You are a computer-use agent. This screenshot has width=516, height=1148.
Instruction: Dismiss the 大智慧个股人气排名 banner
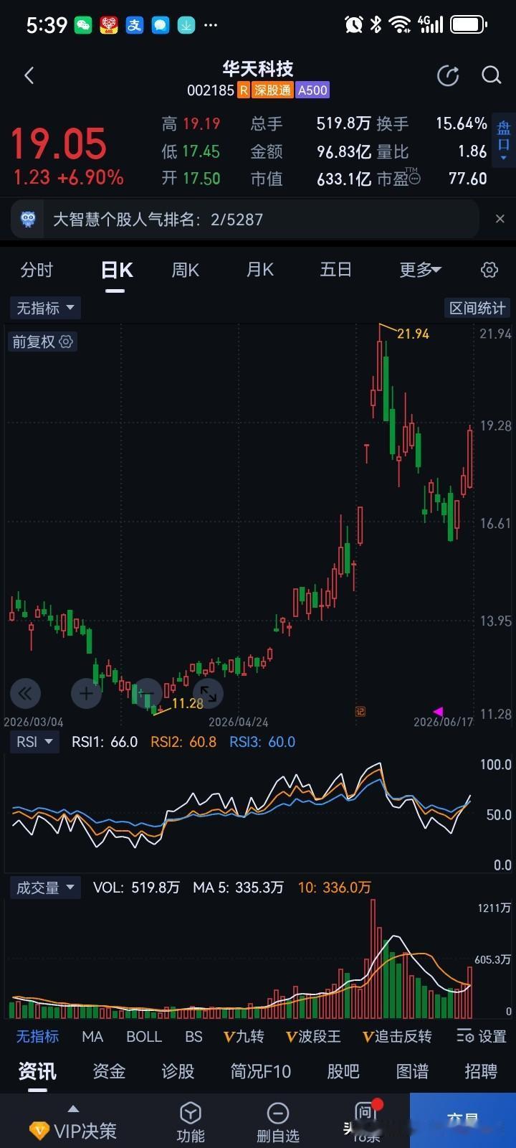click(x=500, y=219)
